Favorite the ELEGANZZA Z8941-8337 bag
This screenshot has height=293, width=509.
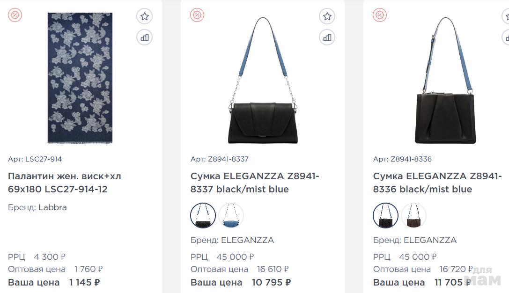327,16
